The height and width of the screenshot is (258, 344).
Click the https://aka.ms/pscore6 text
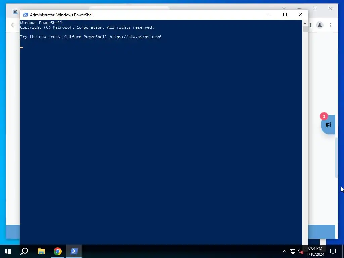(135, 37)
